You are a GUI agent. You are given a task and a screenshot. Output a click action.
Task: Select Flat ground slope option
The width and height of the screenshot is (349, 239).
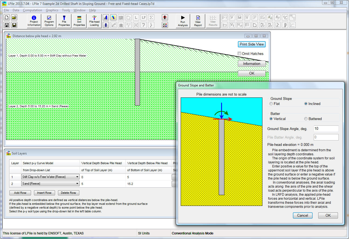point(271,104)
